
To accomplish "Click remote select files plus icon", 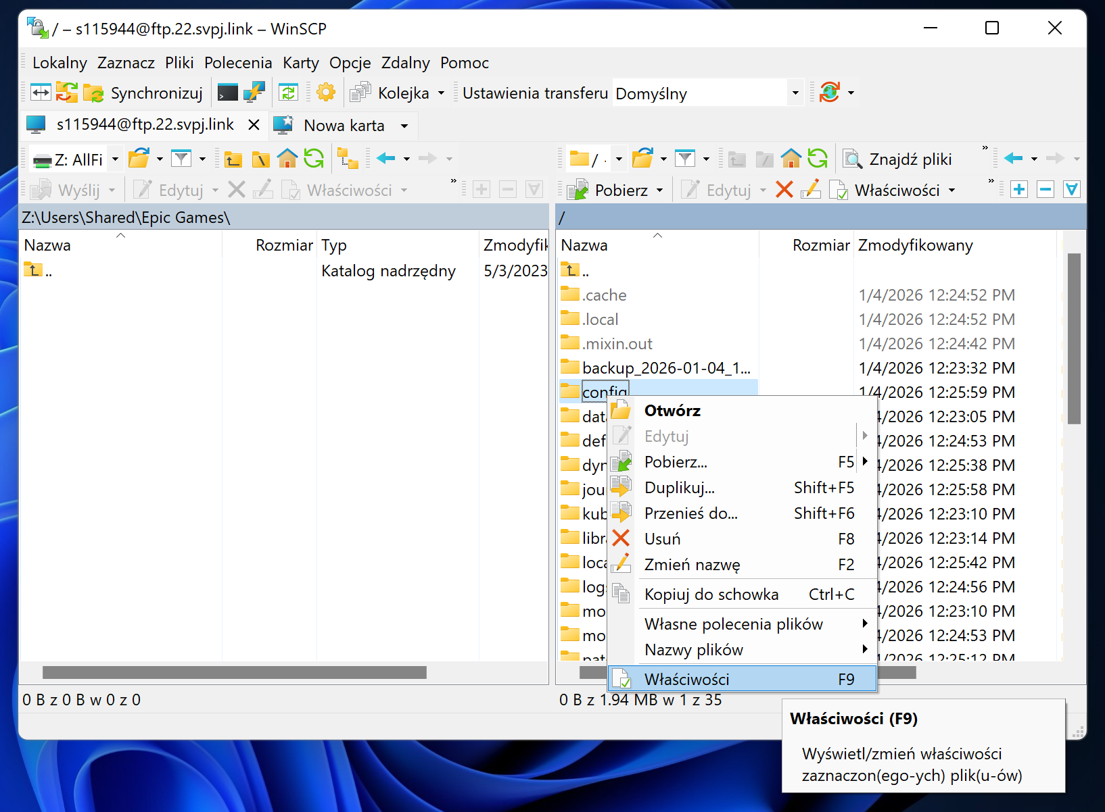I will [x=1019, y=190].
